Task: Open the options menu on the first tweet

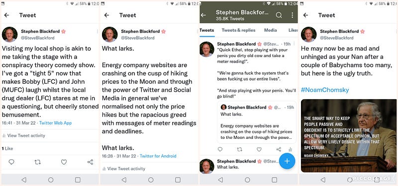Action: pos(97,31)
